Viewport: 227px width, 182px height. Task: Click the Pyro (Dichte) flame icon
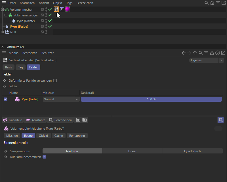14,21
